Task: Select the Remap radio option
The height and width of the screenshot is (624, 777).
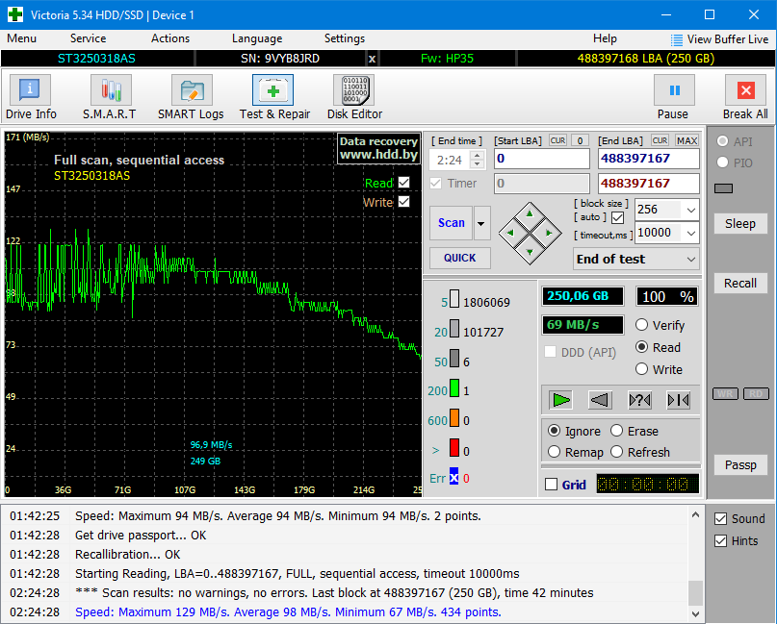Action: (554, 452)
